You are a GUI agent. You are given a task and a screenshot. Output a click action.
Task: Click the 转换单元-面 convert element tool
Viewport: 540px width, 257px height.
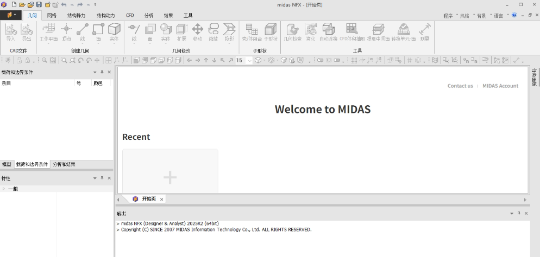403,33
